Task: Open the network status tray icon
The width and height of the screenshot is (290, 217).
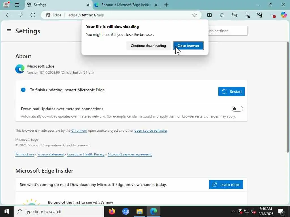Action: tap(247, 211)
